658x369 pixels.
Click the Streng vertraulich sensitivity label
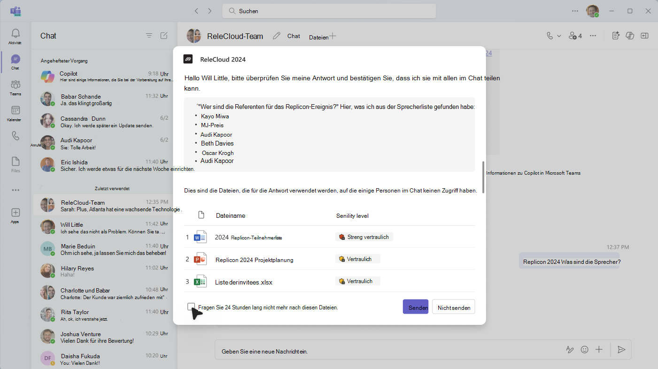tap(364, 237)
